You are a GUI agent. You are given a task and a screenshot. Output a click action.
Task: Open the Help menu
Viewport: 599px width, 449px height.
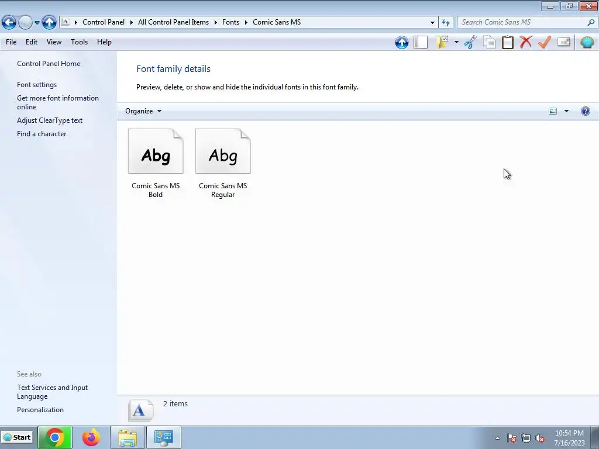104,42
